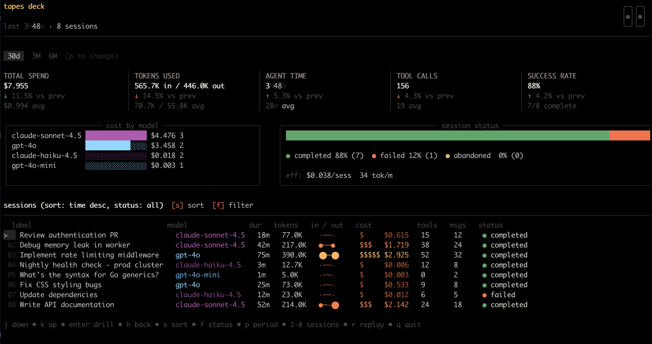This screenshot has width=652, height=344.
Task: Switch to the 6M period tab
Action: [x=53, y=56]
